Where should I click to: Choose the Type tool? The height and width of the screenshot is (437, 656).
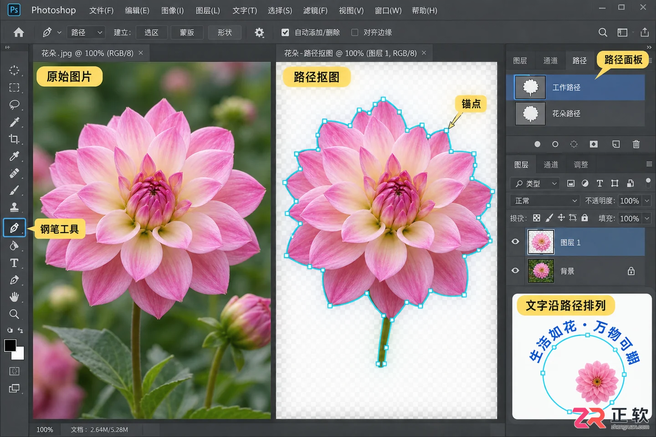(x=14, y=263)
